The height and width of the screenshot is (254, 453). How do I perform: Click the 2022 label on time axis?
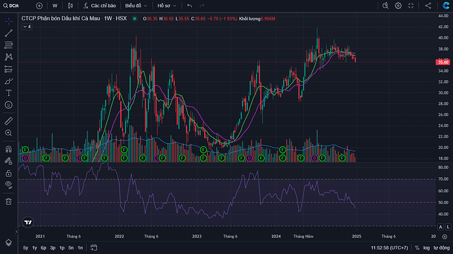coord(119,236)
